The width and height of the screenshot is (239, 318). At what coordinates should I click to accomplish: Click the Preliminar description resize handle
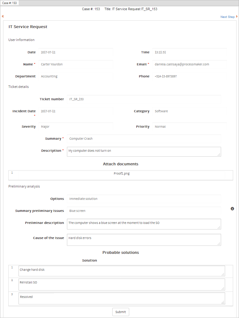219,227
